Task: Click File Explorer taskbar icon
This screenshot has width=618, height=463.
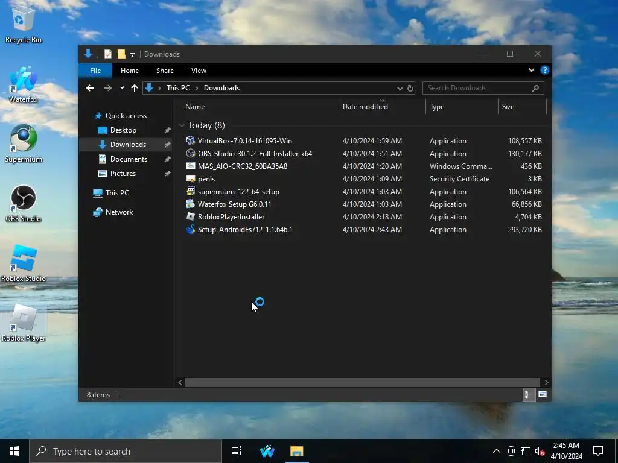Action: pos(296,451)
